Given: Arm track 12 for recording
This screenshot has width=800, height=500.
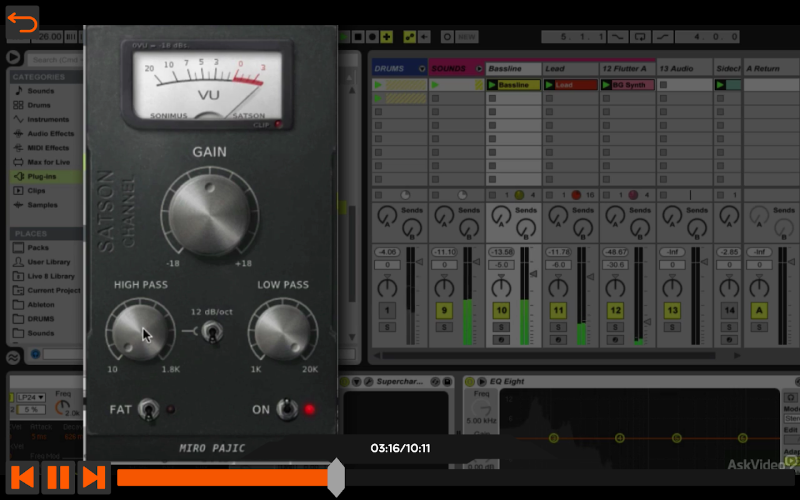Looking at the screenshot, I should pos(615,340).
